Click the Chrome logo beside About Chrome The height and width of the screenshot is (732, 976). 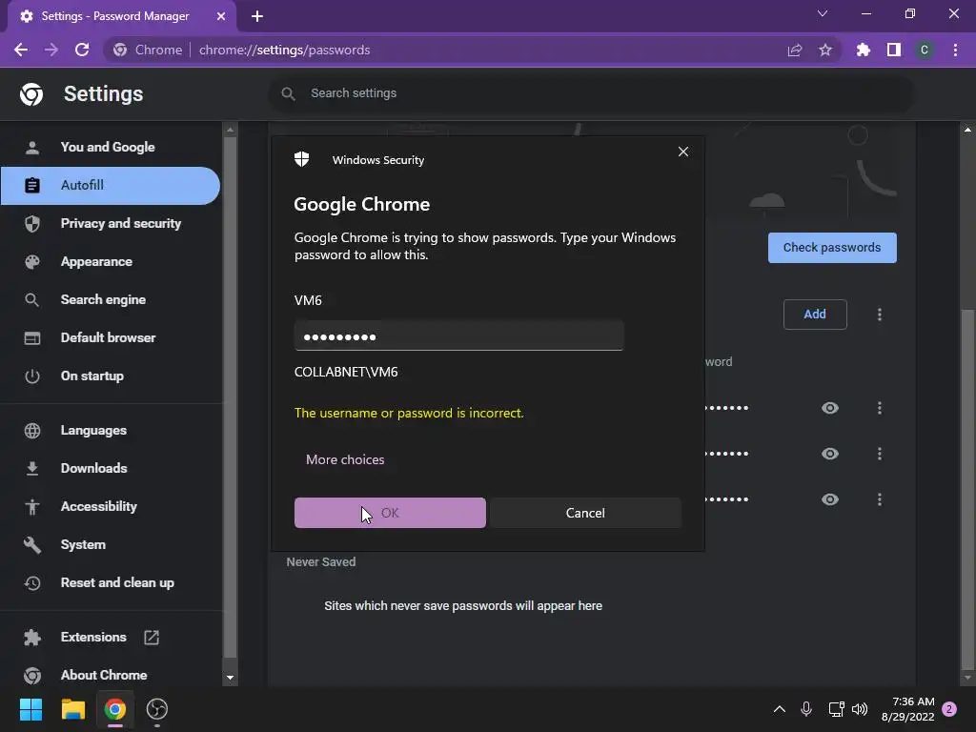[32, 675]
